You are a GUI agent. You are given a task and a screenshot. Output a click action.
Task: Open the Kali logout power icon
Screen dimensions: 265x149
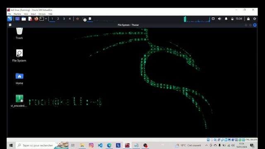pyautogui.click(x=255, y=19)
